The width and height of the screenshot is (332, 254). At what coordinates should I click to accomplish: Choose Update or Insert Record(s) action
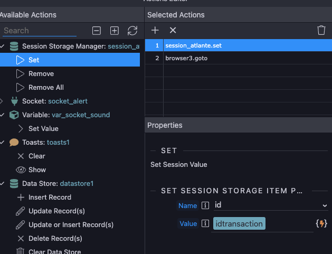click(71, 225)
